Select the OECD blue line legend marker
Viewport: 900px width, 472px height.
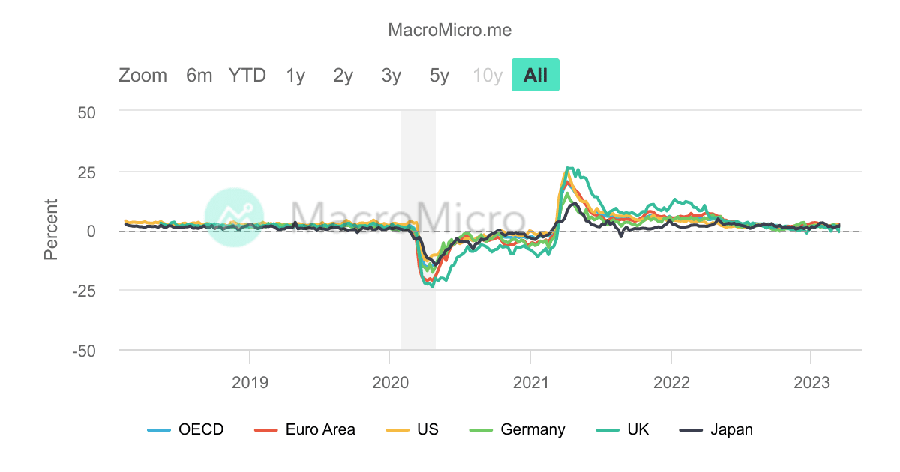click(x=157, y=429)
